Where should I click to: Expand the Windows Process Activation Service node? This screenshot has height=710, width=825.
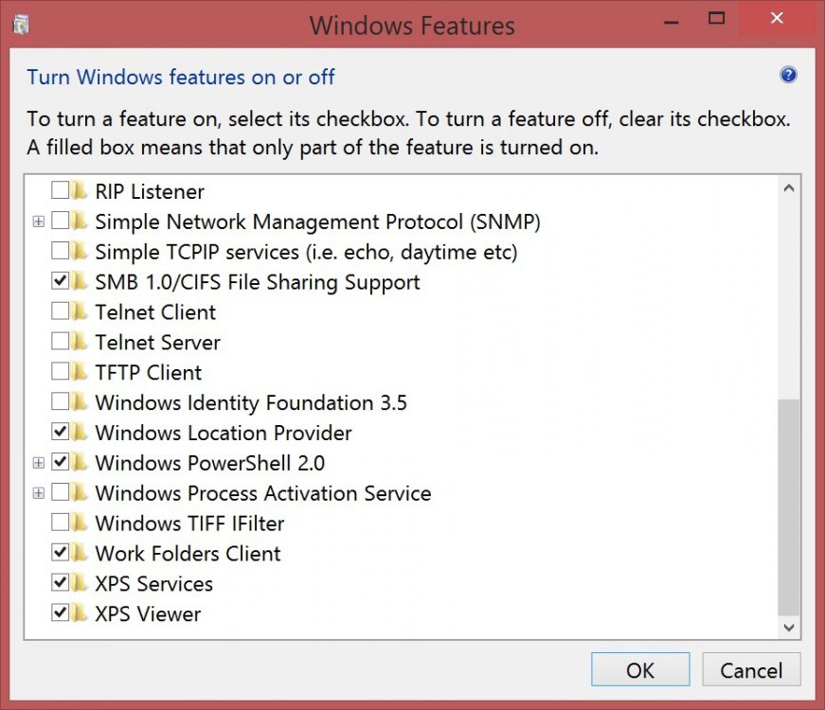(x=39, y=493)
